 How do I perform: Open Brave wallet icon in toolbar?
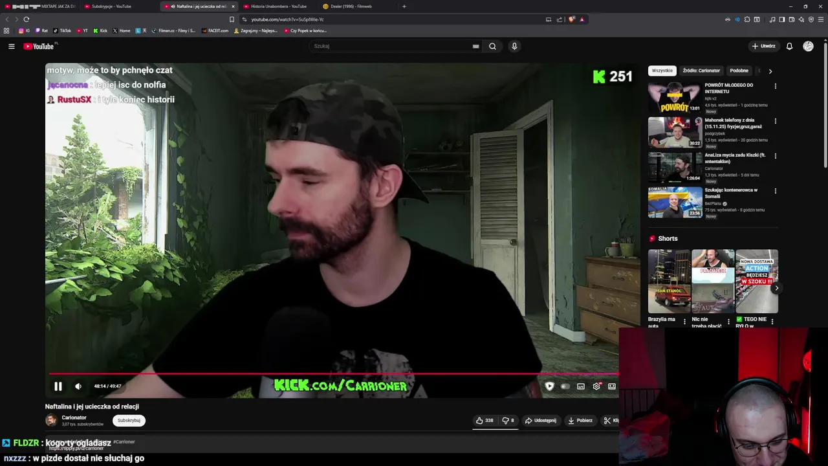(791, 19)
